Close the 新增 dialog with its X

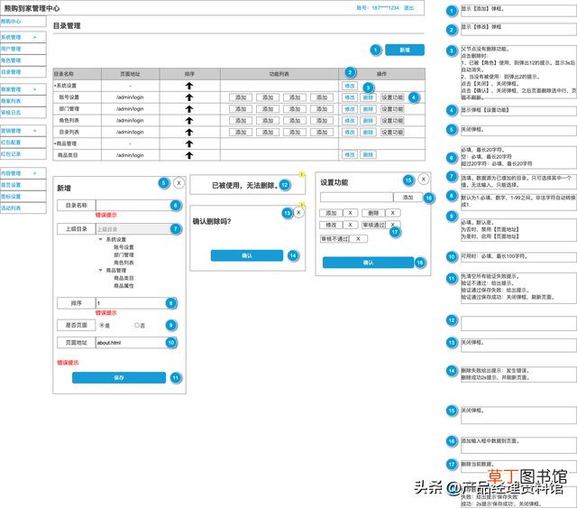tap(179, 183)
